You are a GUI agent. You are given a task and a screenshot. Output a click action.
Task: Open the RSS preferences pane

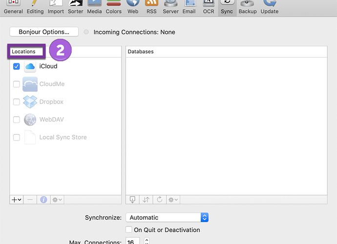pyautogui.click(x=151, y=7)
